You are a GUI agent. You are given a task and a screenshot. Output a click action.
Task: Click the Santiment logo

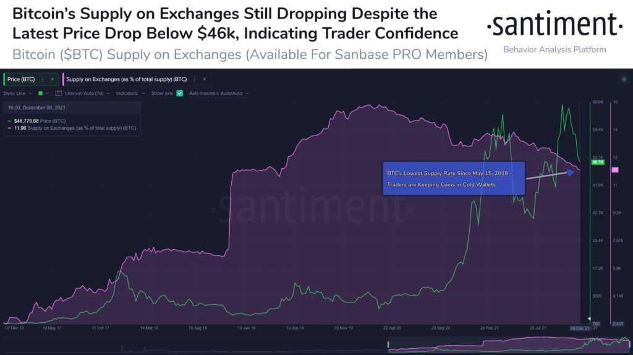tap(554, 26)
